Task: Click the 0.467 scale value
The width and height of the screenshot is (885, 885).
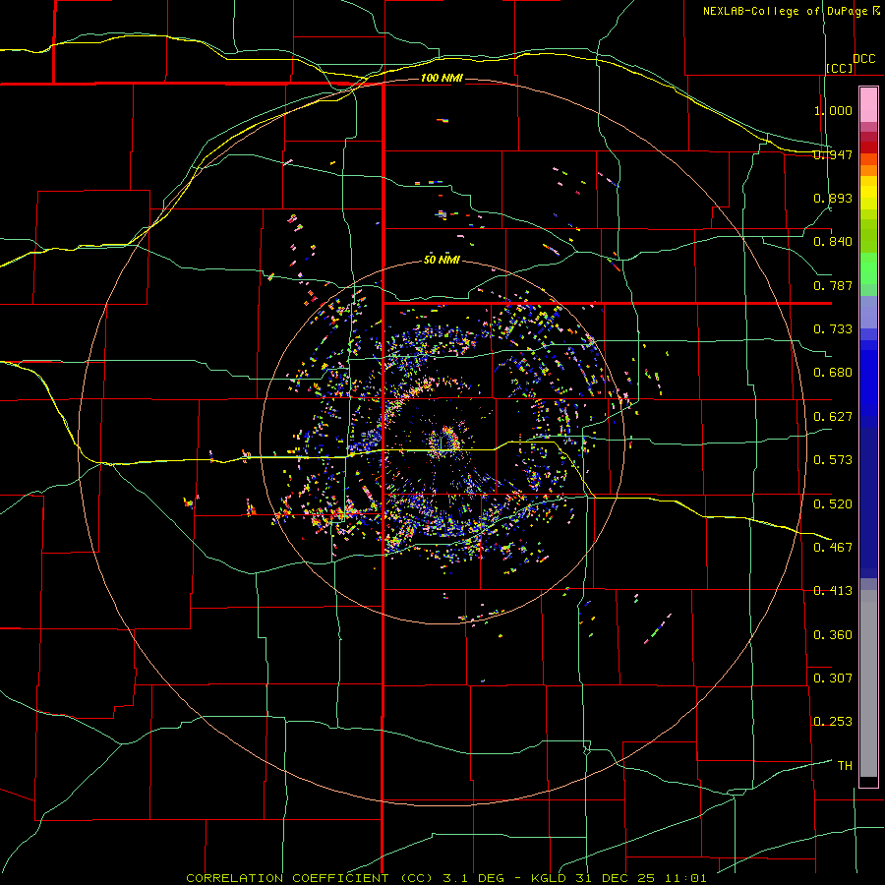Action: [x=833, y=548]
